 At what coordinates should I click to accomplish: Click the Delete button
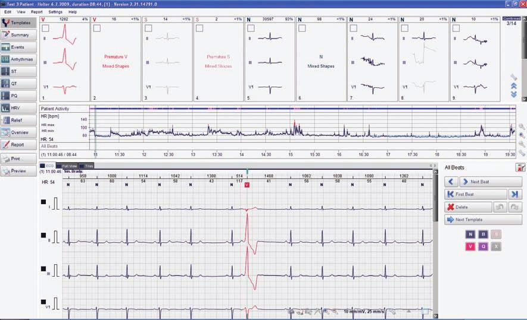tap(468, 207)
